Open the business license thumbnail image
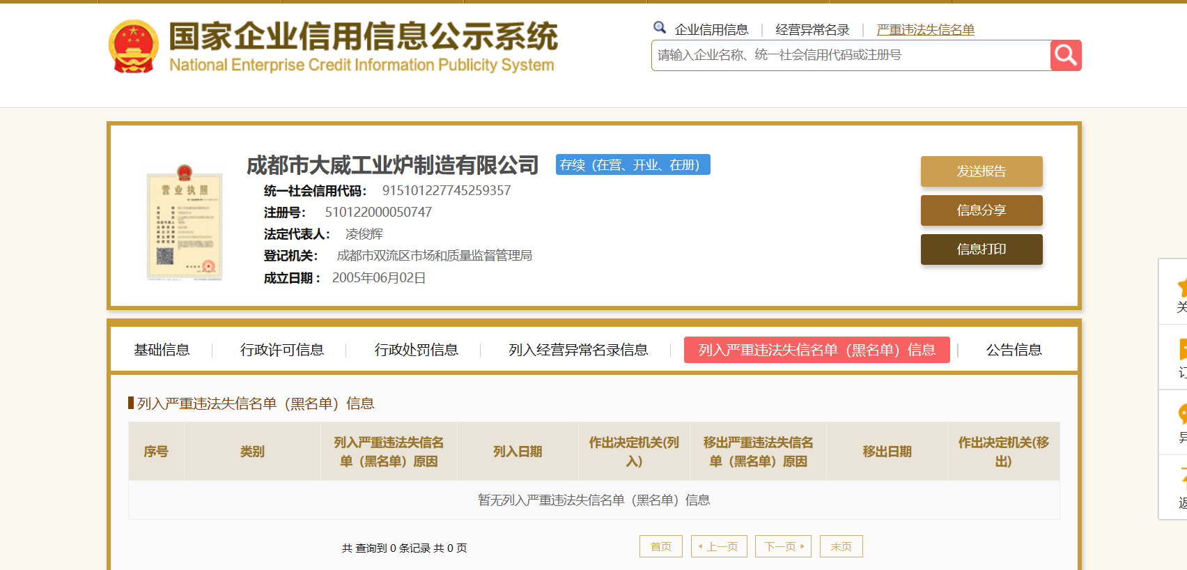 [185, 223]
